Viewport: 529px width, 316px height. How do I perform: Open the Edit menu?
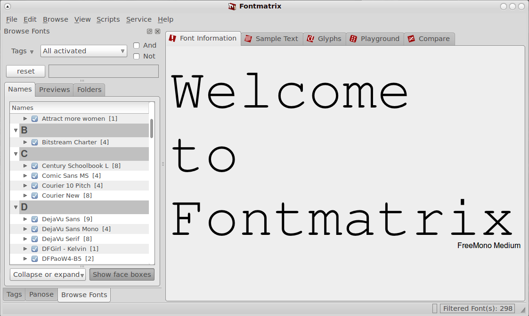click(x=30, y=20)
